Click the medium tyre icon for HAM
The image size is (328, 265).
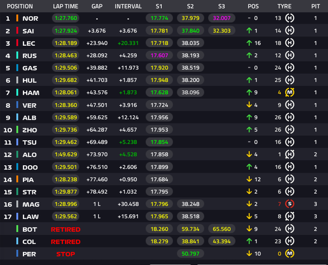[290, 92]
